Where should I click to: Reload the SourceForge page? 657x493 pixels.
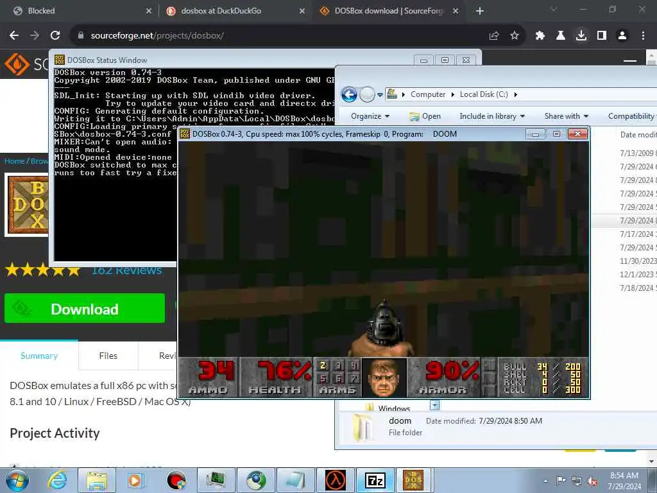(55, 36)
